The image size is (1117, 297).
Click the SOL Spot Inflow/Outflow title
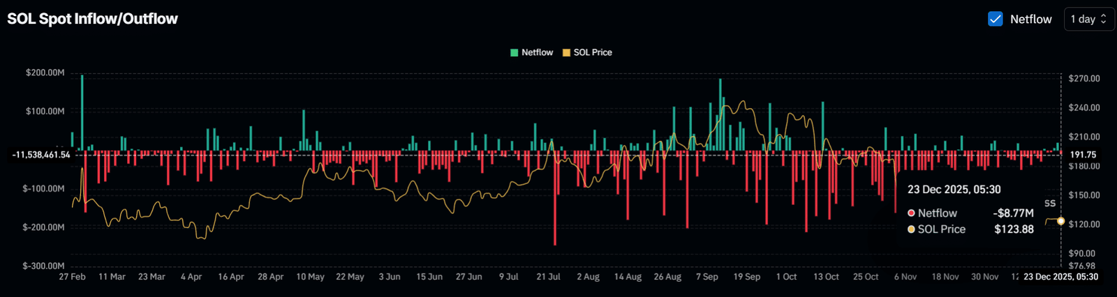[92, 19]
